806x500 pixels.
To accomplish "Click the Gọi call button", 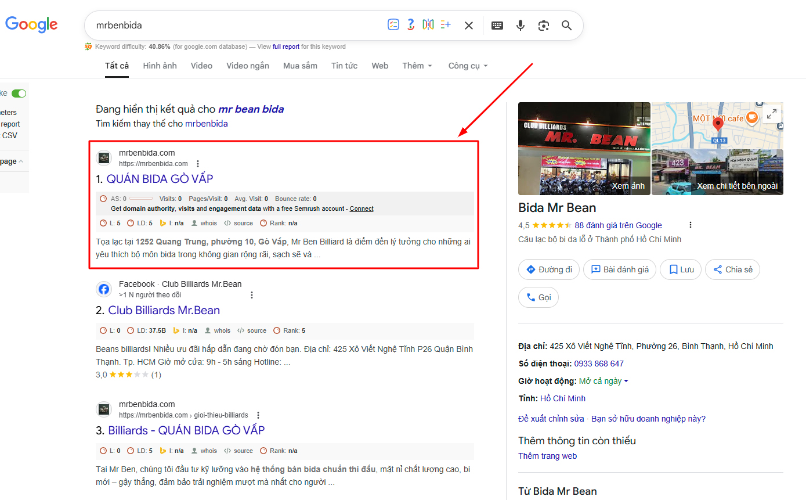I will (538, 297).
